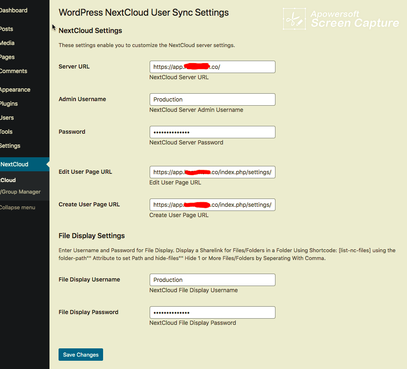The width and height of the screenshot is (407, 369).
Task: Click the Create User Page URL label
Action: point(89,204)
